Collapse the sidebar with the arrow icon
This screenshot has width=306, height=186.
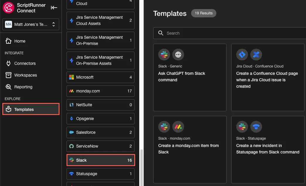[x=54, y=8]
